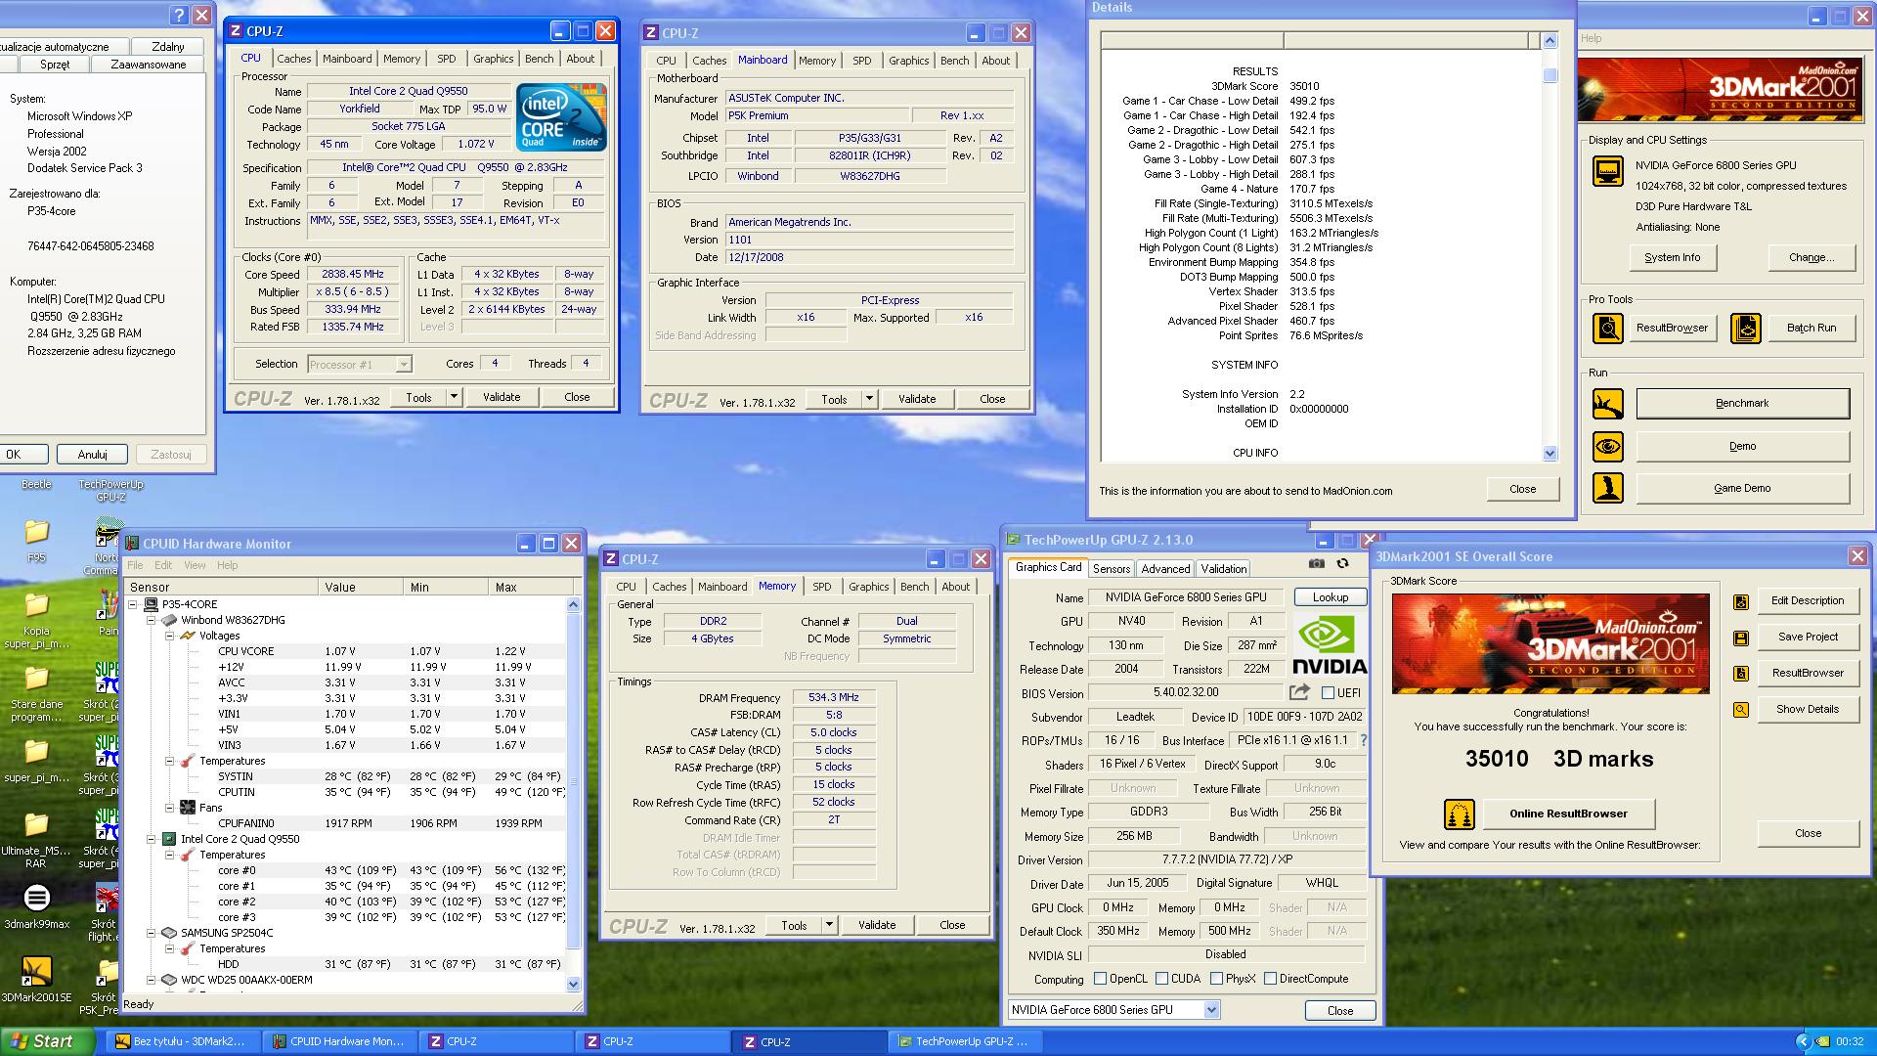The height and width of the screenshot is (1056, 1877).
Task: Collapse SAMSUNG SP2504C node
Action: (152, 933)
